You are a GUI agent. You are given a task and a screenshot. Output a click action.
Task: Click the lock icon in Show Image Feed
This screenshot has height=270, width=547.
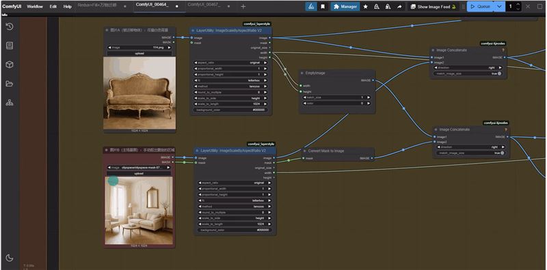click(x=454, y=7)
